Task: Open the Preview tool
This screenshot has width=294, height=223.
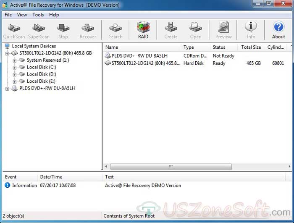Action: pyautogui.click(x=223, y=31)
